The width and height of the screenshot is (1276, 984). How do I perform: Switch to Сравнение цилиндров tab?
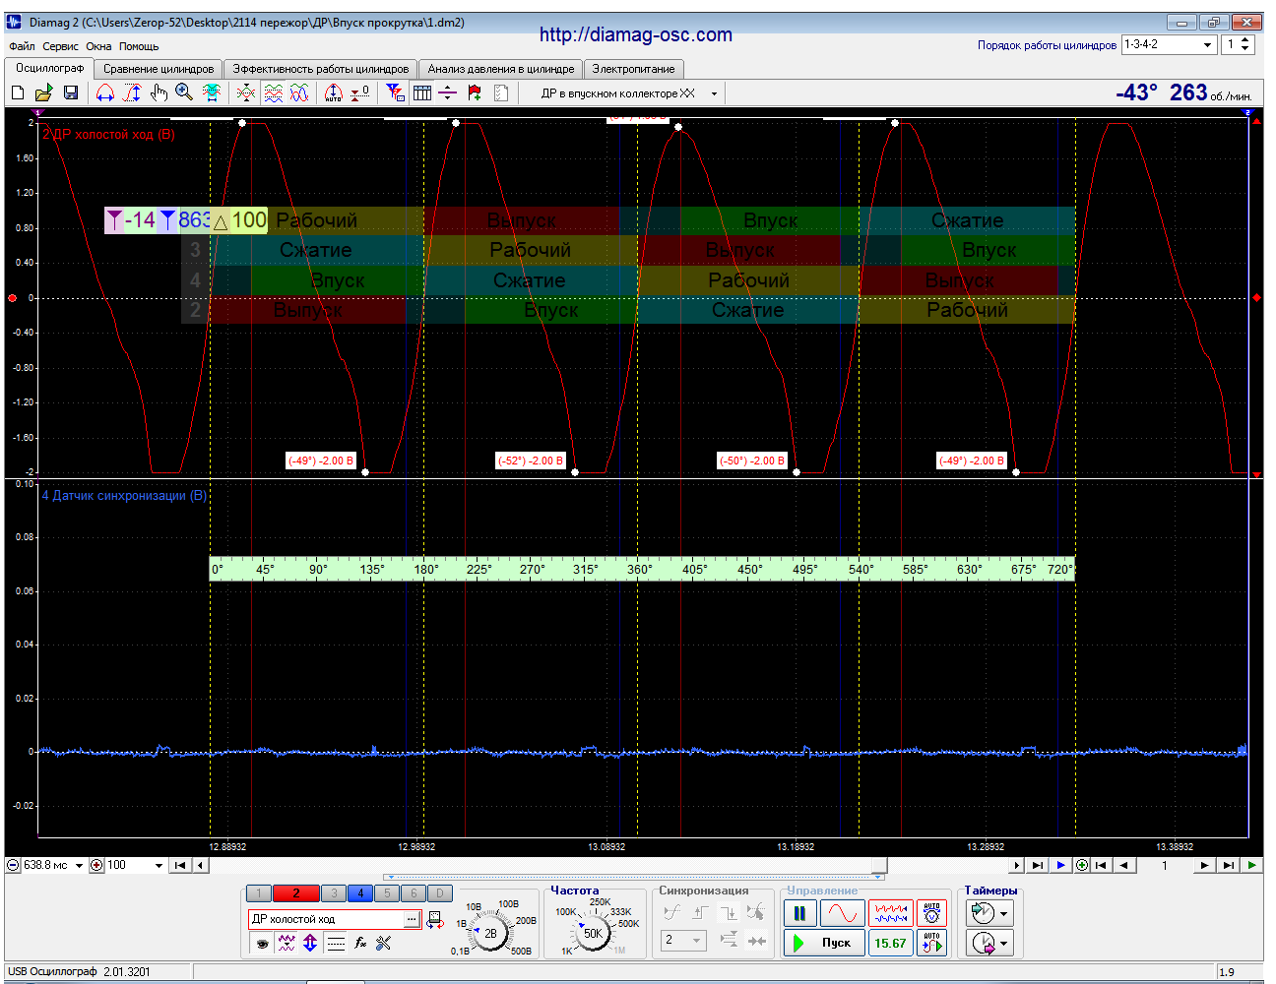(x=159, y=69)
